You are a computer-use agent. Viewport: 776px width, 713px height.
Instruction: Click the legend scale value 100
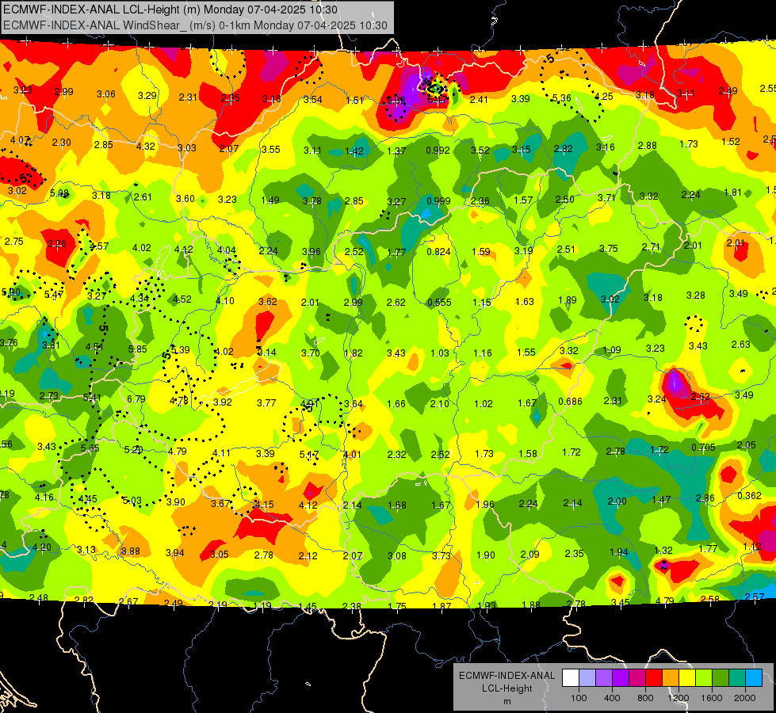pyautogui.click(x=579, y=698)
